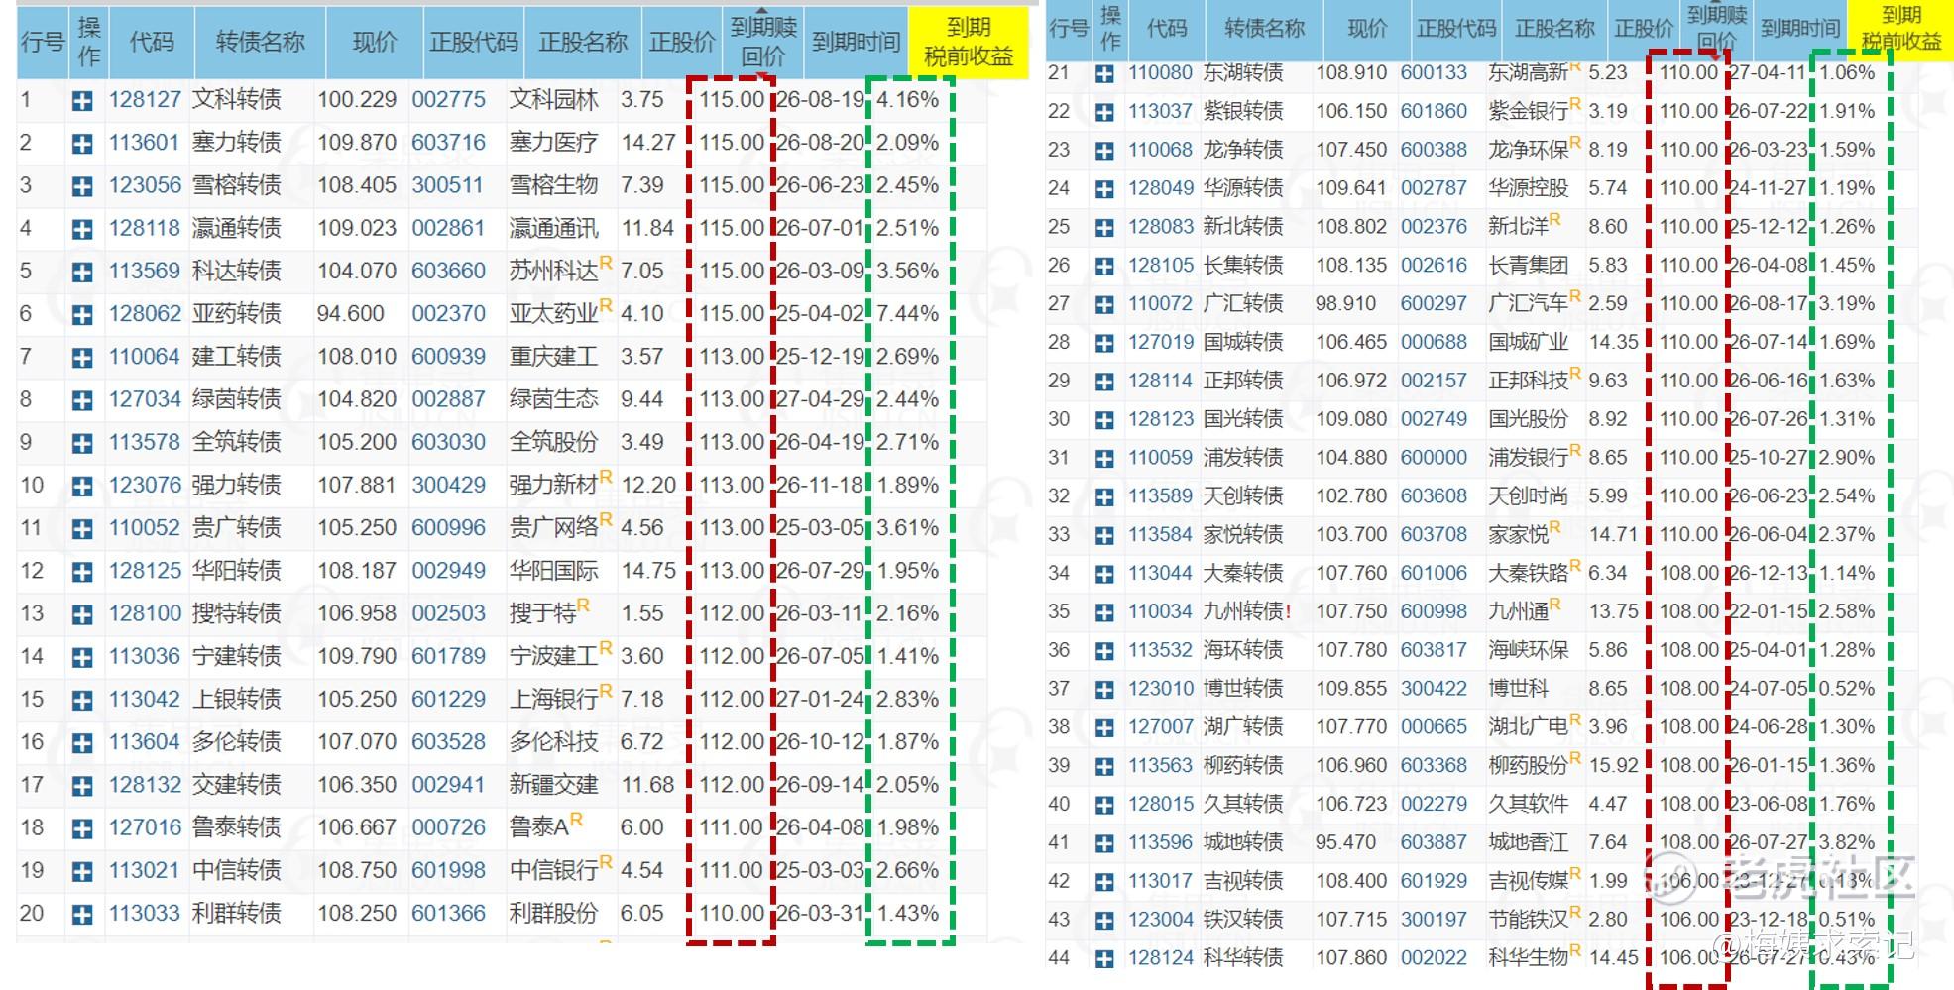1954x990 pixels.
Task: Expand the plus icon for 雪榕转债 row
Action: click(82, 186)
